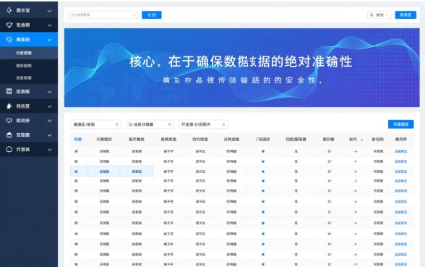
Task: Click the document page icon in the sidebar
Action: coord(9,106)
